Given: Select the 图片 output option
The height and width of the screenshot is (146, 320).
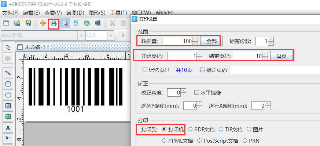Looking at the screenshot, I should (249, 130).
